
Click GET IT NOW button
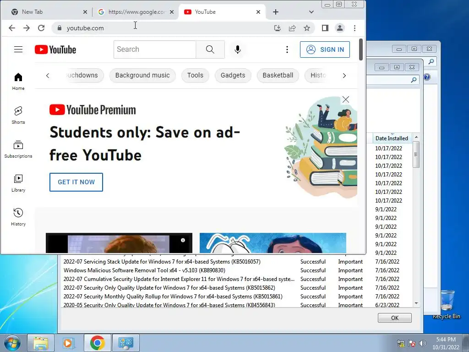tap(76, 182)
